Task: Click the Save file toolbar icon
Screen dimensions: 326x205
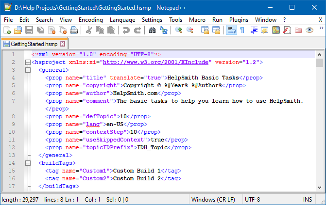Action: 29,30
